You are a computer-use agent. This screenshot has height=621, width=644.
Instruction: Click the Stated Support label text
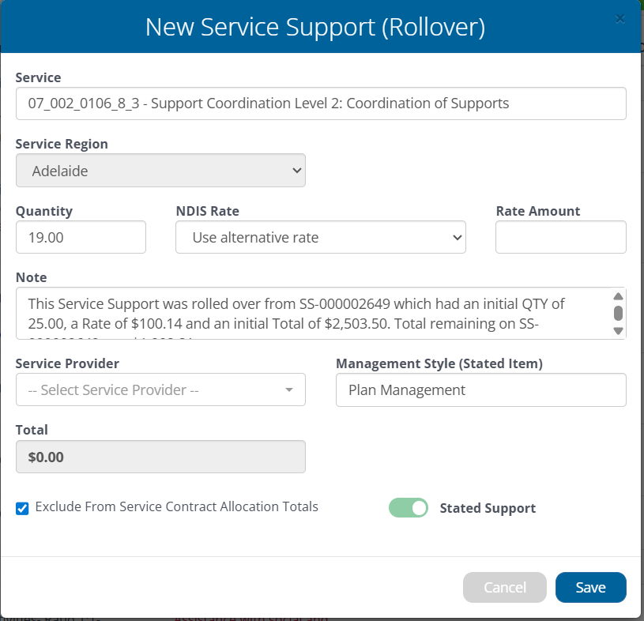pyautogui.click(x=488, y=508)
